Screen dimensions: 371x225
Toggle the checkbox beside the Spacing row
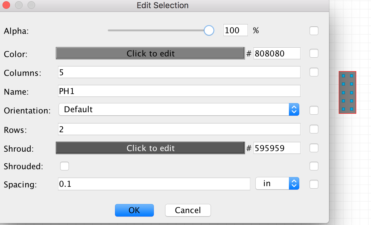click(x=314, y=184)
